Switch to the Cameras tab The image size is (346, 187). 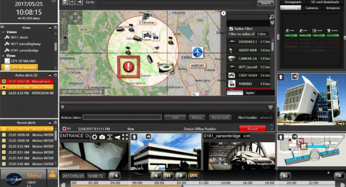point(312,8)
